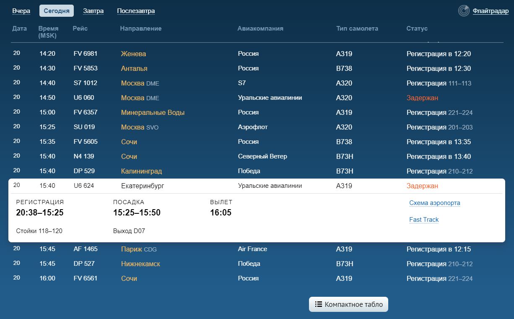Screen dimensions: 514x319
Task: Click flight number FV 6561
Action: click(86, 278)
